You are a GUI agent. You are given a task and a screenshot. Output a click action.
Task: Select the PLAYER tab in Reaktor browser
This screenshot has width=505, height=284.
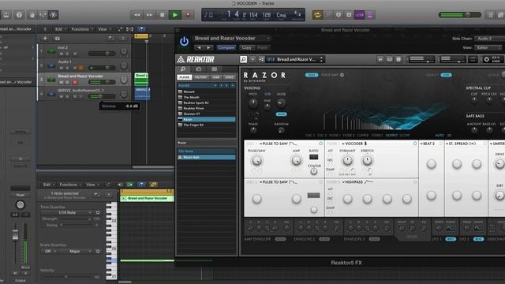click(x=185, y=77)
